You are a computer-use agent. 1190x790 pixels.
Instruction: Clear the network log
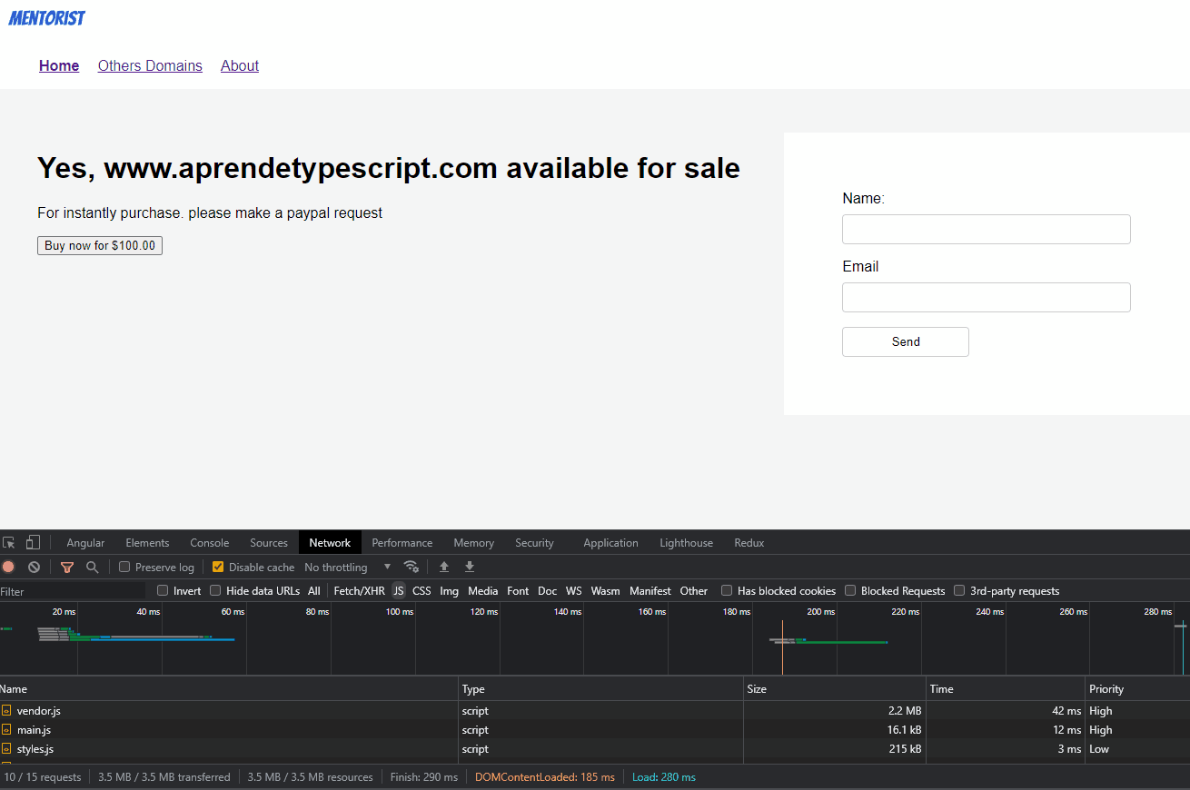[x=34, y=567]
